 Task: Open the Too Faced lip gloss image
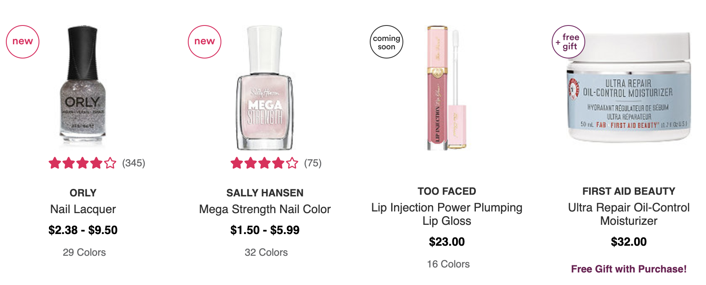coord(446,87)
